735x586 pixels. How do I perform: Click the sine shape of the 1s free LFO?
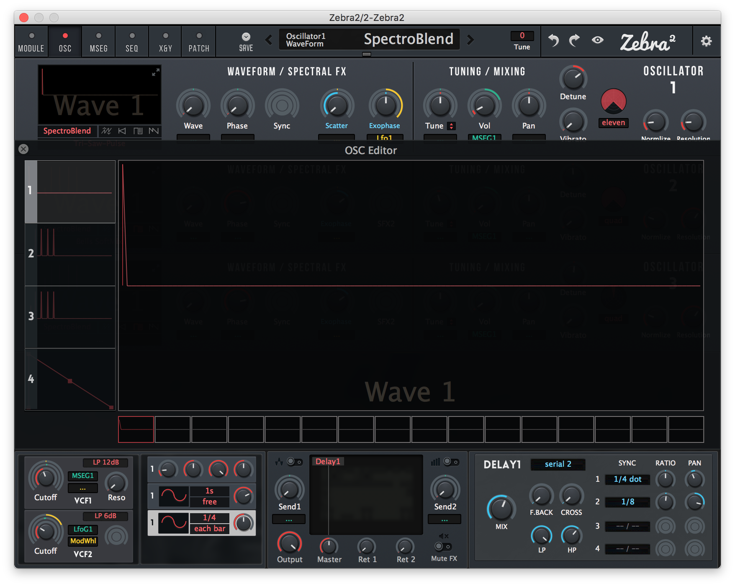[x=174, y=496]
